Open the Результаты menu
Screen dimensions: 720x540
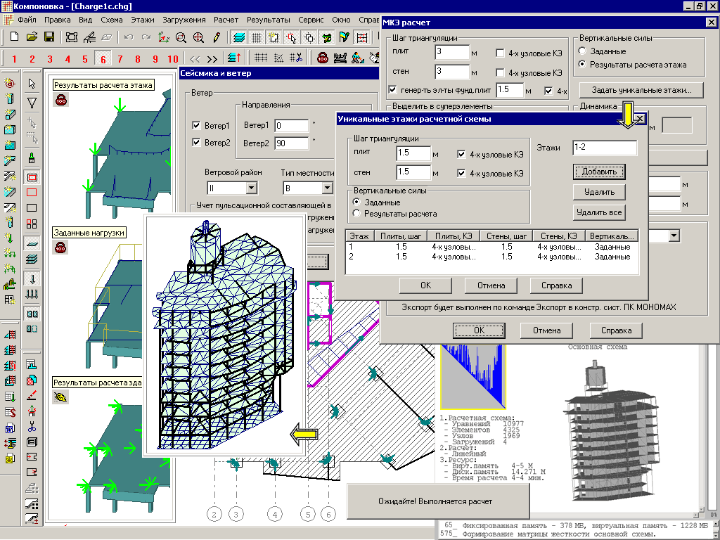(268, 20)
